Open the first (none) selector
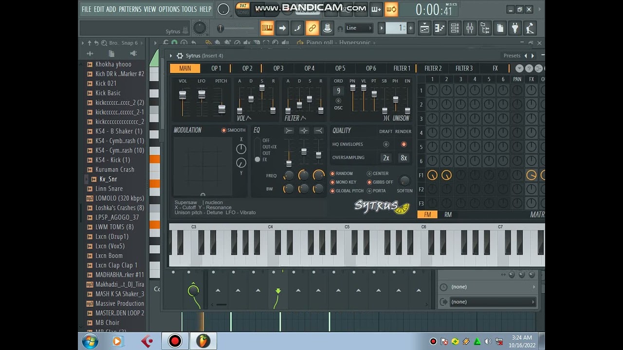623x350 pixels. [x=487, y=287]
